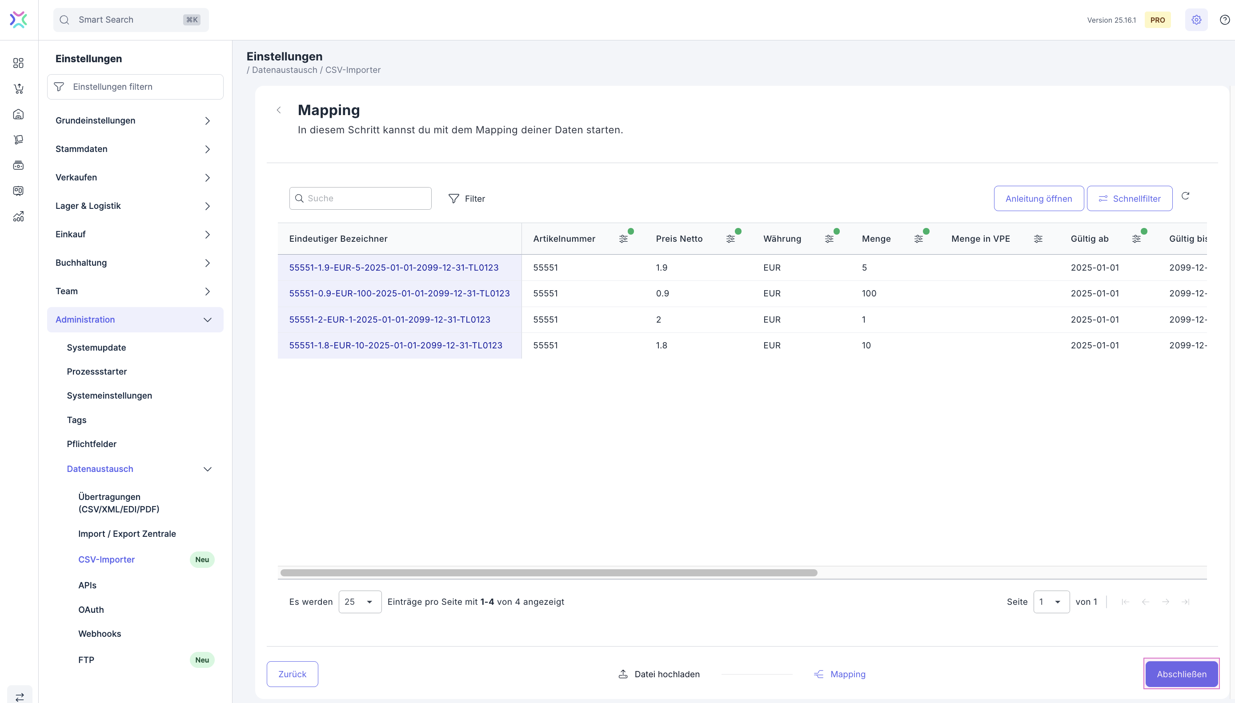This screenshot has height=703, width=1235.
Task: Open Import / Export Zentrale menu item
Action: (127, 534)
